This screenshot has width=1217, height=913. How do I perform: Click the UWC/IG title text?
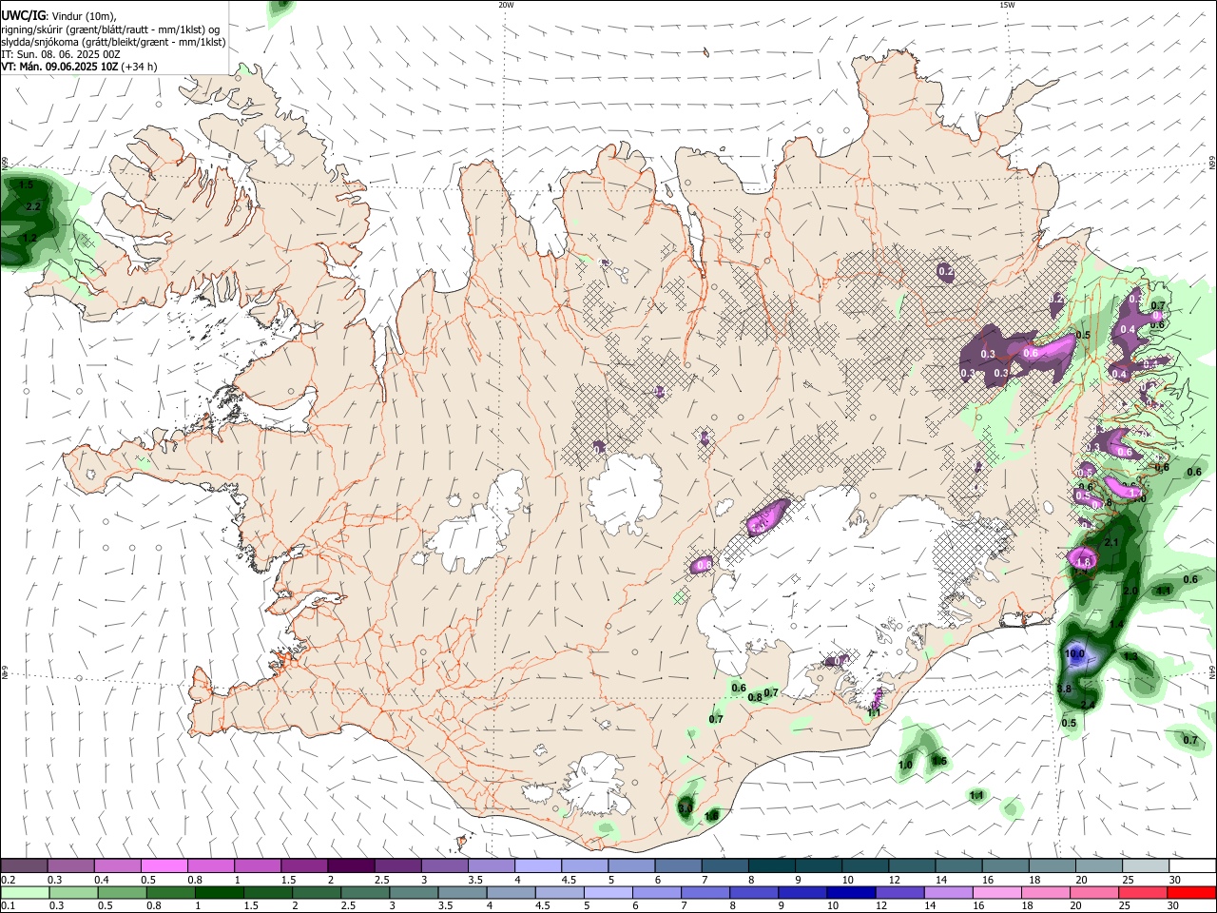coord(23,15)
